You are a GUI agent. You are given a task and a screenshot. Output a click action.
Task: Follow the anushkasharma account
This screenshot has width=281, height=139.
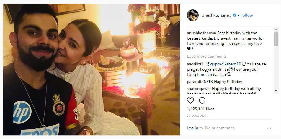246,16
